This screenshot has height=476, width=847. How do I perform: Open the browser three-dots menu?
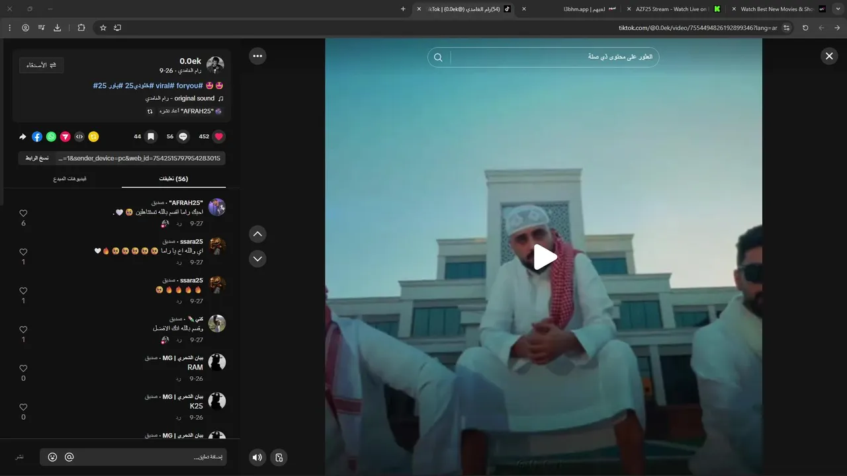(x=9, y=28)
